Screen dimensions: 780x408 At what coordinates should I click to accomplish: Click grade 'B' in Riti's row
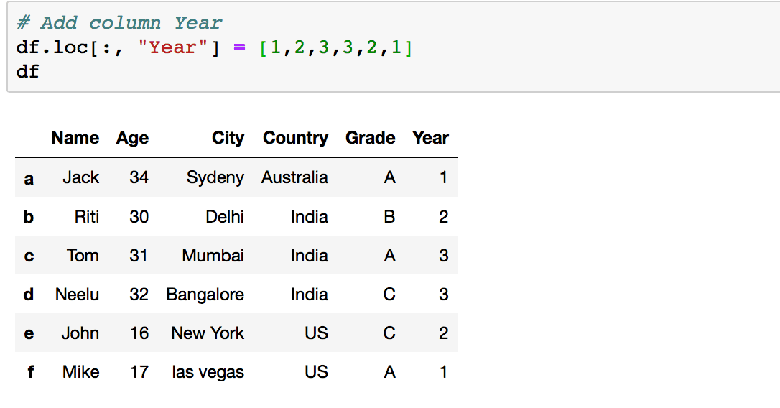tap(389, 217)
